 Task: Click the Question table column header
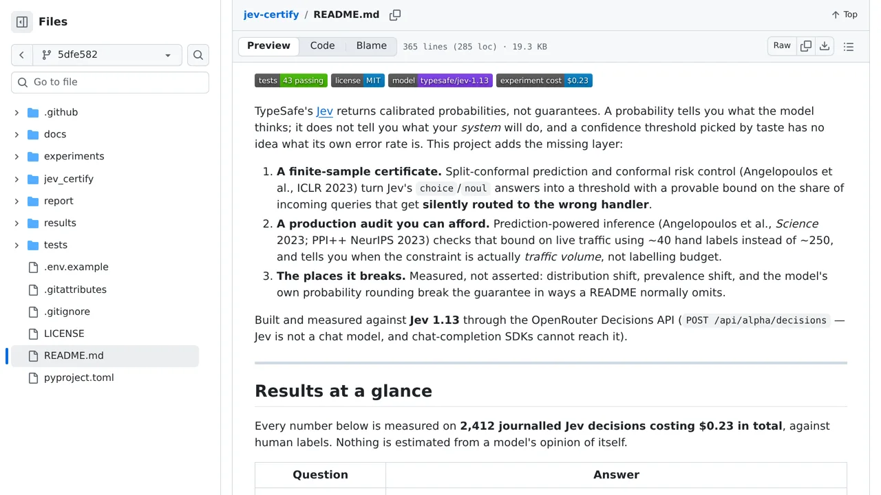pyautogui.click(x=320, y=474)
